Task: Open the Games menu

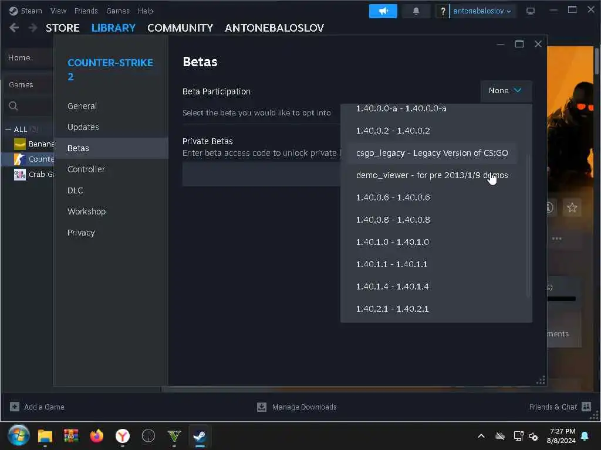Action: (x=117, y=11)
